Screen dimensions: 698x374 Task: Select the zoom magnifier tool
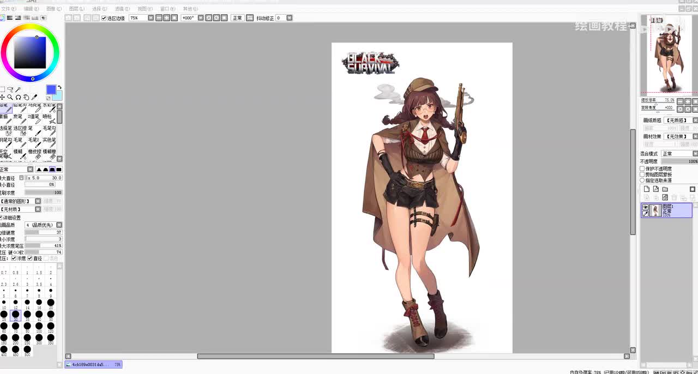tap(10, 97)
